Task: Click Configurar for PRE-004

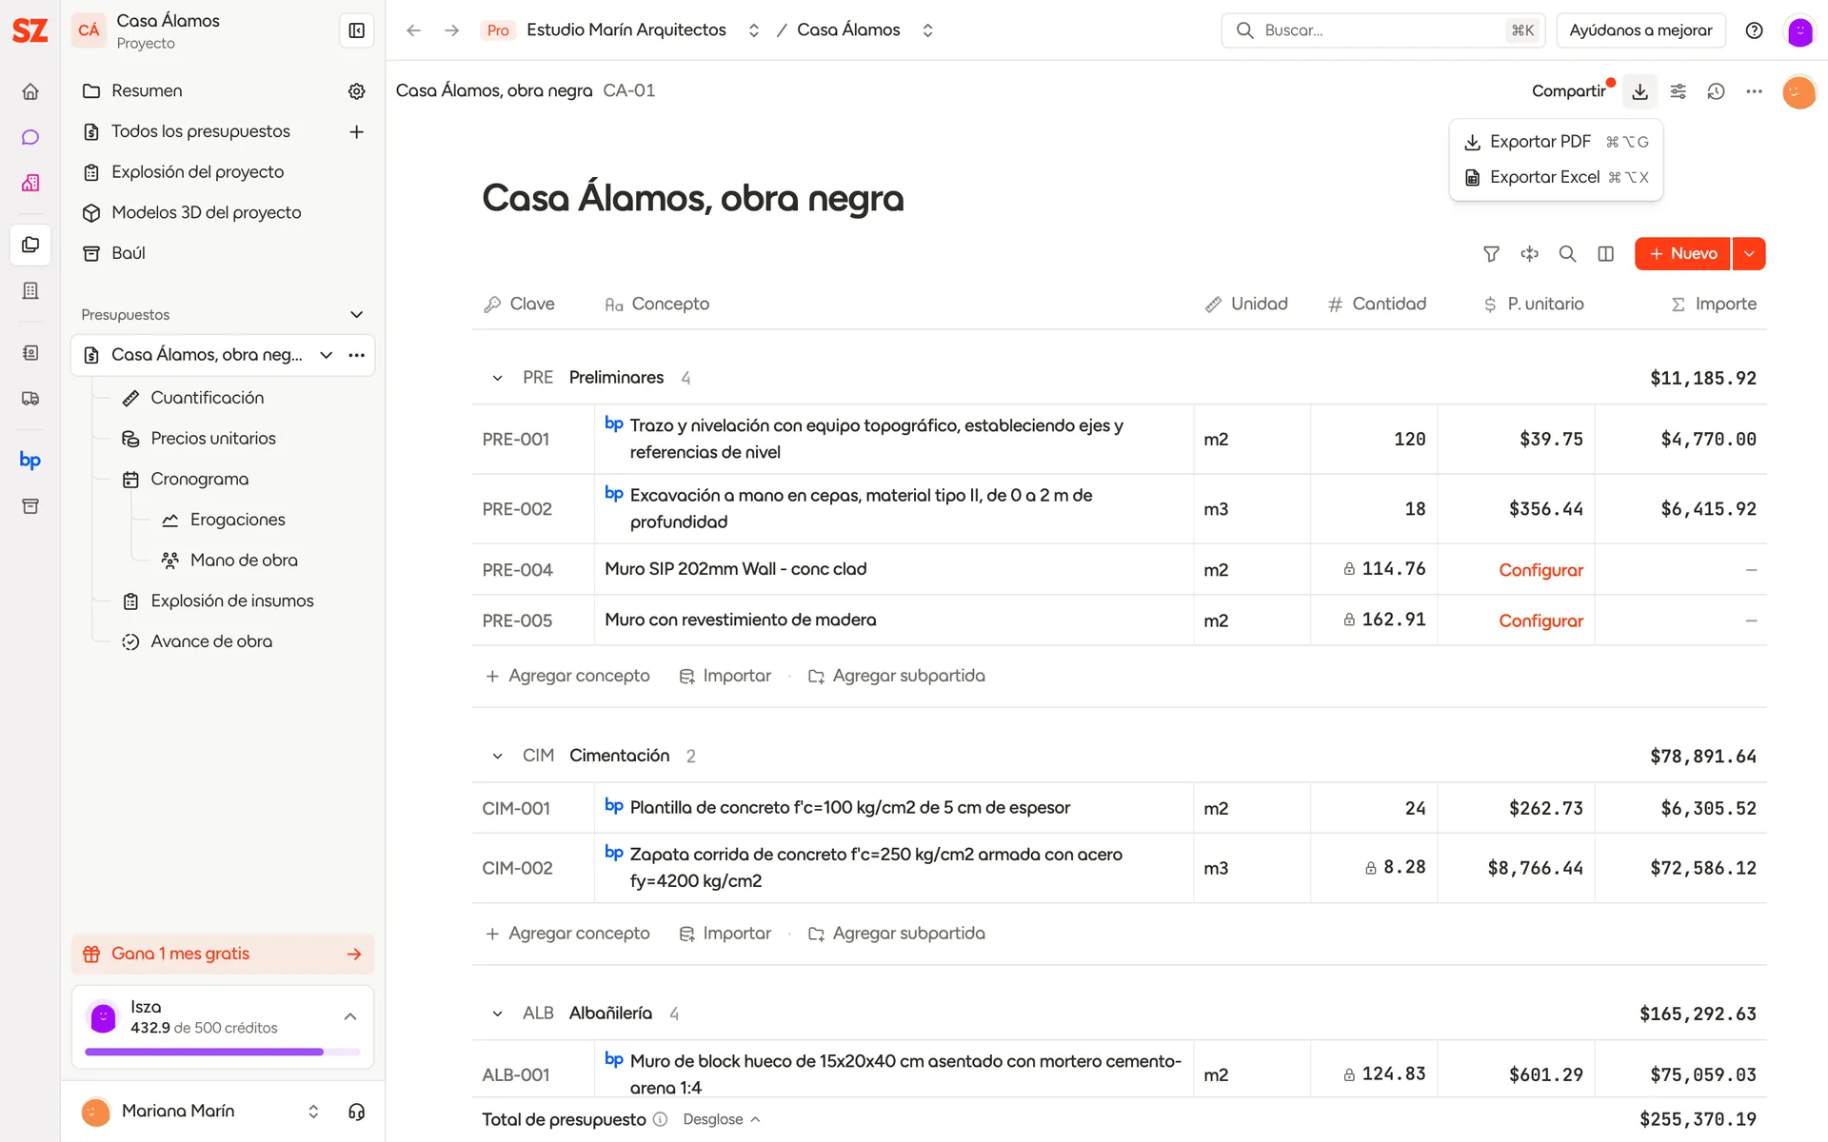Action: click(1540, 570)
